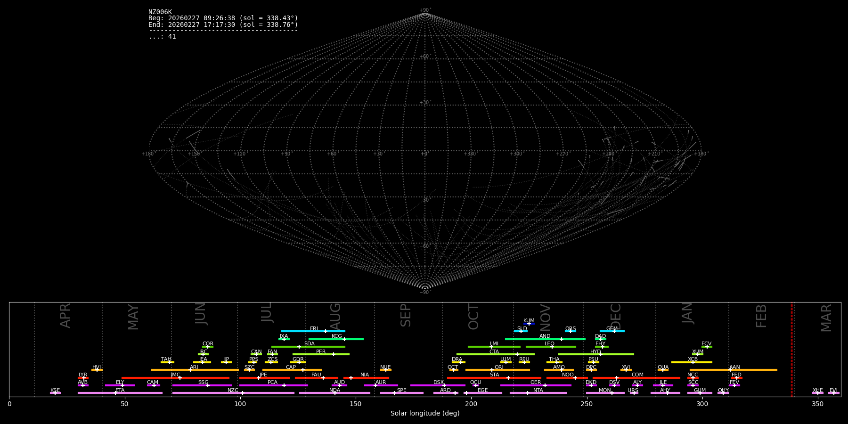Click the AUG month label

coord(335,317)
